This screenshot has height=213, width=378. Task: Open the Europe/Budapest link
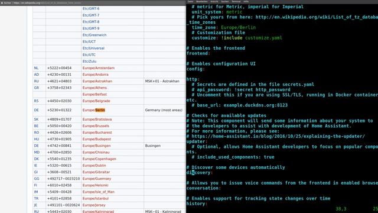pyautogui.click(x=97, y=139)
